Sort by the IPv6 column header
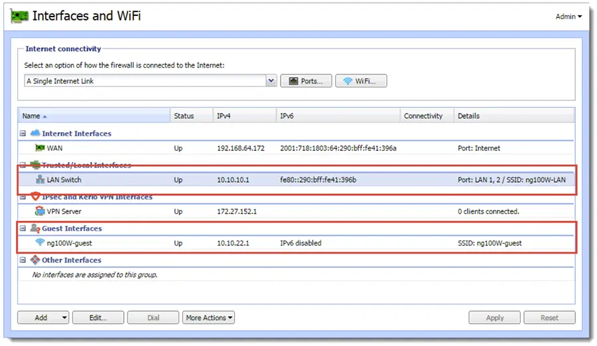597x346 pixels. pos(338,116)
